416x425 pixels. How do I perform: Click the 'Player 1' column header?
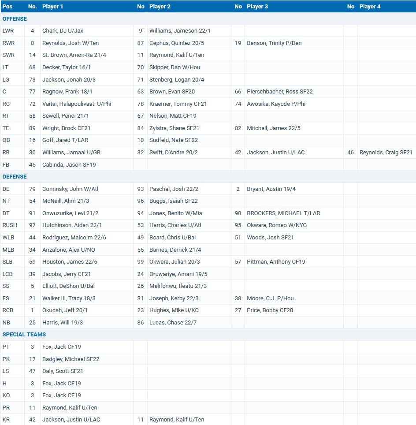point(52,7)
